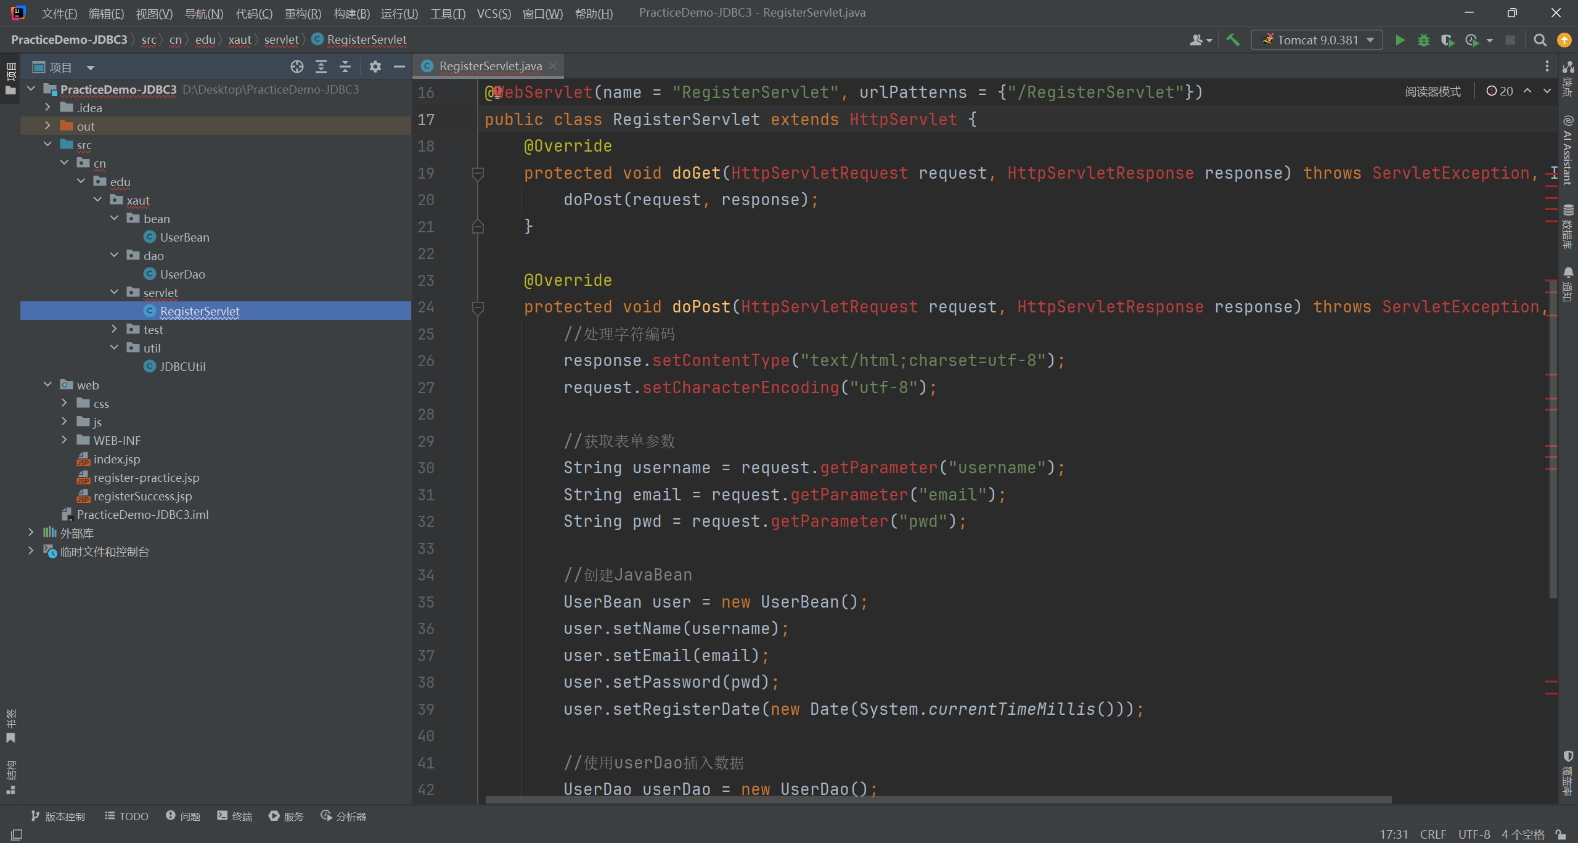Open 服务 services tool window
Image resolution: width=1578 pixels, height=843 pixels.
click(286, 816)
